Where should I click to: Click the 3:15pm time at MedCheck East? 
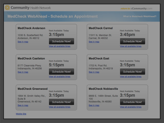tap(127, 65)
